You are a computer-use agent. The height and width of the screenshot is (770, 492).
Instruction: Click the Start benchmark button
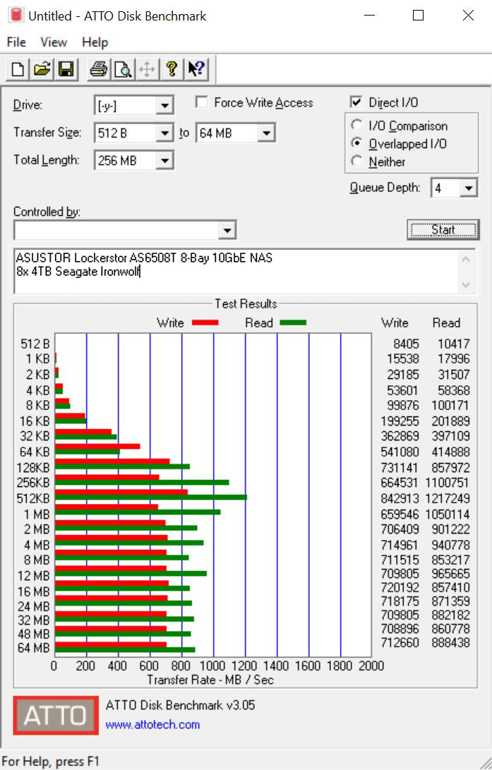[x=443, y=230]
